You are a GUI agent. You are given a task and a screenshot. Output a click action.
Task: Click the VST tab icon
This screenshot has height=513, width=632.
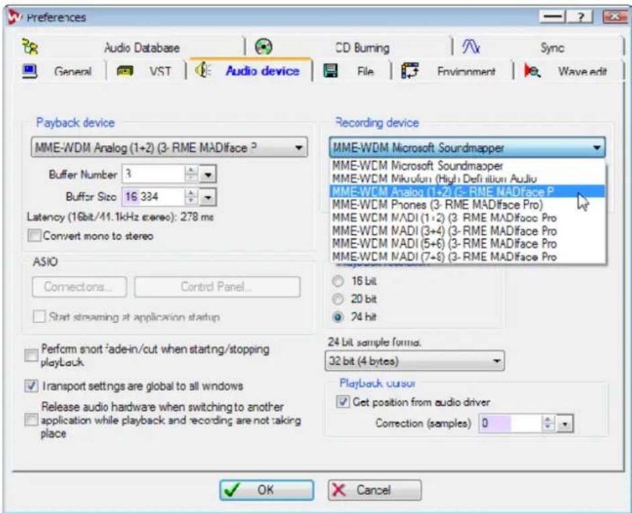coord(125,71)
